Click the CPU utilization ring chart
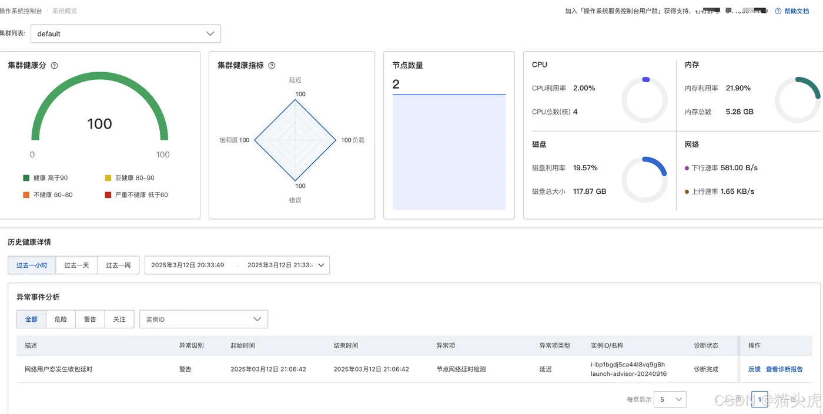Image resolution: width=823 pixels, height=414 pixels. [x=645, y=100]
